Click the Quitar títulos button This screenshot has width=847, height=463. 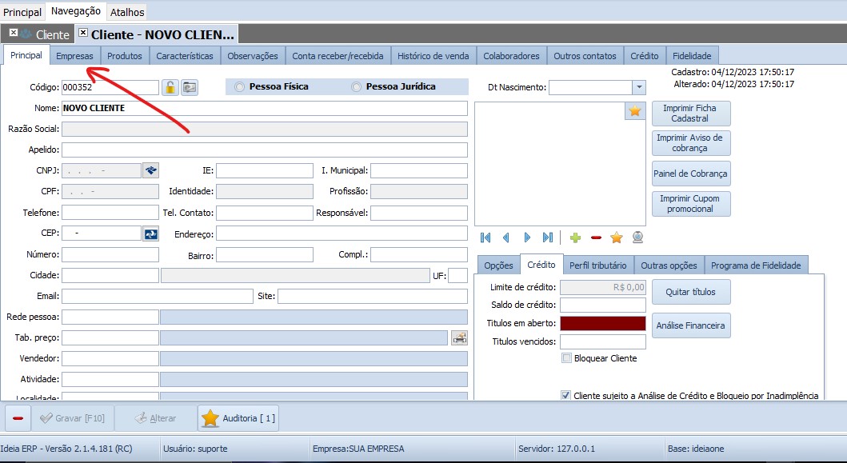coord(690,292)
